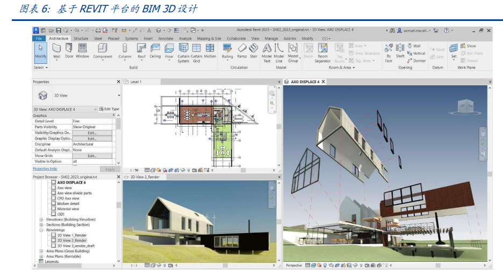Screen dimensions: 503x271
Task: Select the Curtain System tool
Action: tap(183, 53)
